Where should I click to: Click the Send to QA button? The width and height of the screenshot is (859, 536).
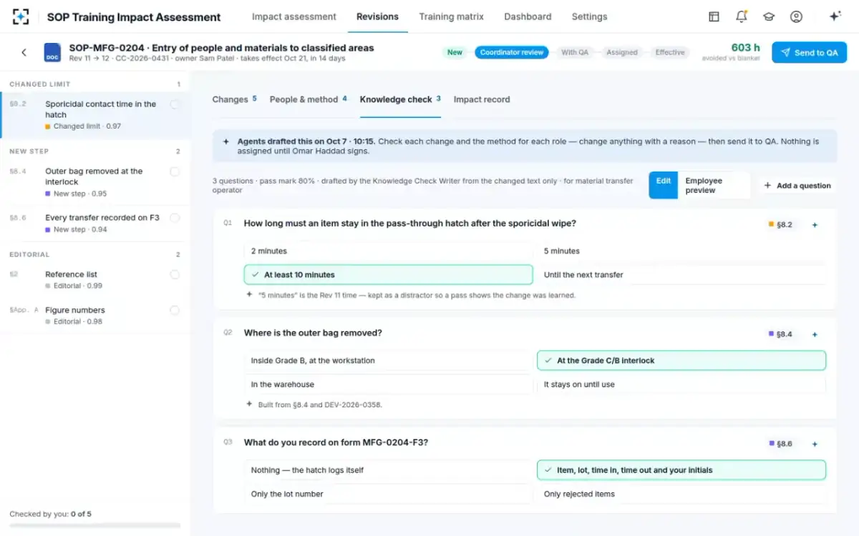(x=809, y=52)
